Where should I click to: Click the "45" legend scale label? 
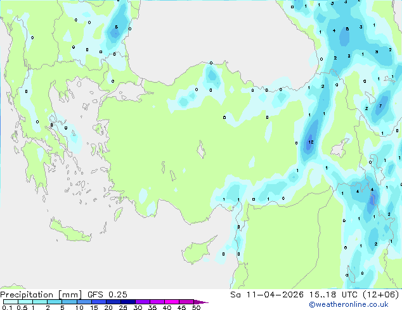click(x=181, y=307)
